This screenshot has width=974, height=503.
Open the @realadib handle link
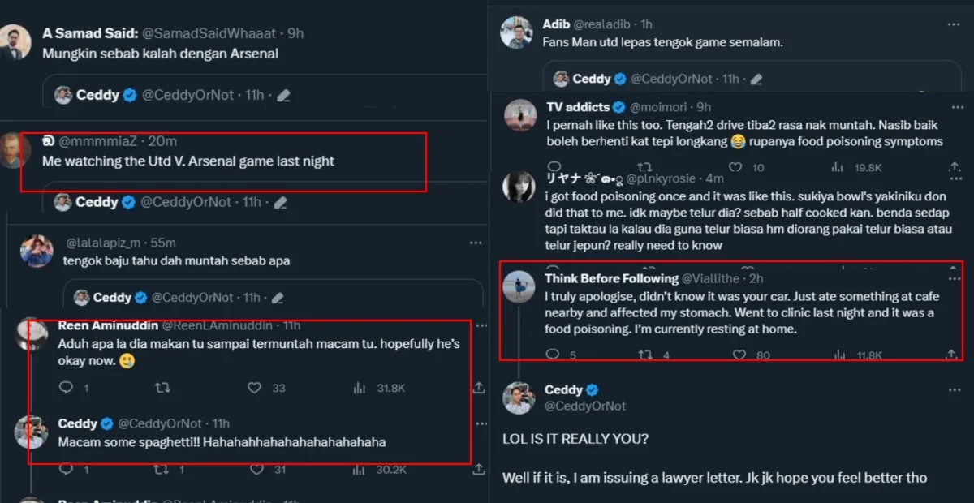pyautogui.click(x=601, y=24)
